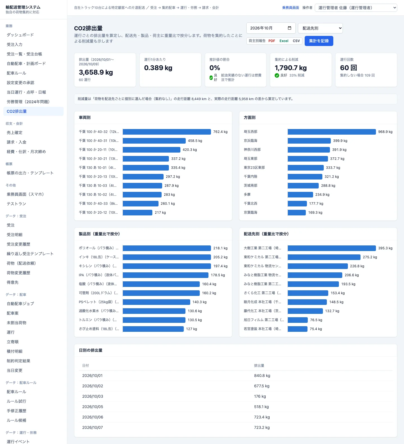Click the 日付 column header
This screenshot has width=404, height=444.
pos(86,366)
